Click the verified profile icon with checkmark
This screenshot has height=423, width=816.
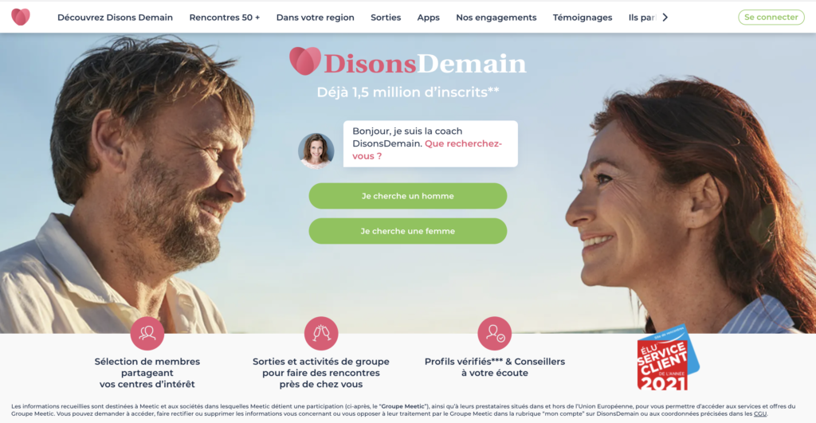tap(494, 334)
